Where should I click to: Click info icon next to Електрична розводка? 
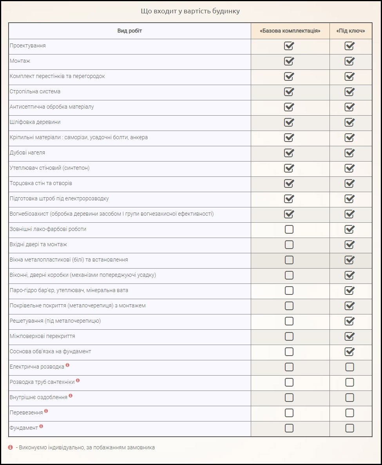pos(67,365)
